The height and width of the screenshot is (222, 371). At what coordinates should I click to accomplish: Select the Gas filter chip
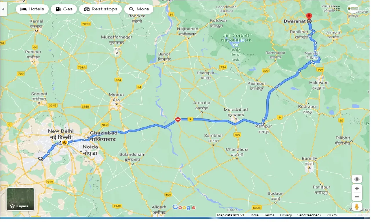pyautogui.click(x=64, y=9)
